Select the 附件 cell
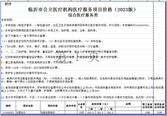Viewport: 167px width, 116px height. click(8, 4)
